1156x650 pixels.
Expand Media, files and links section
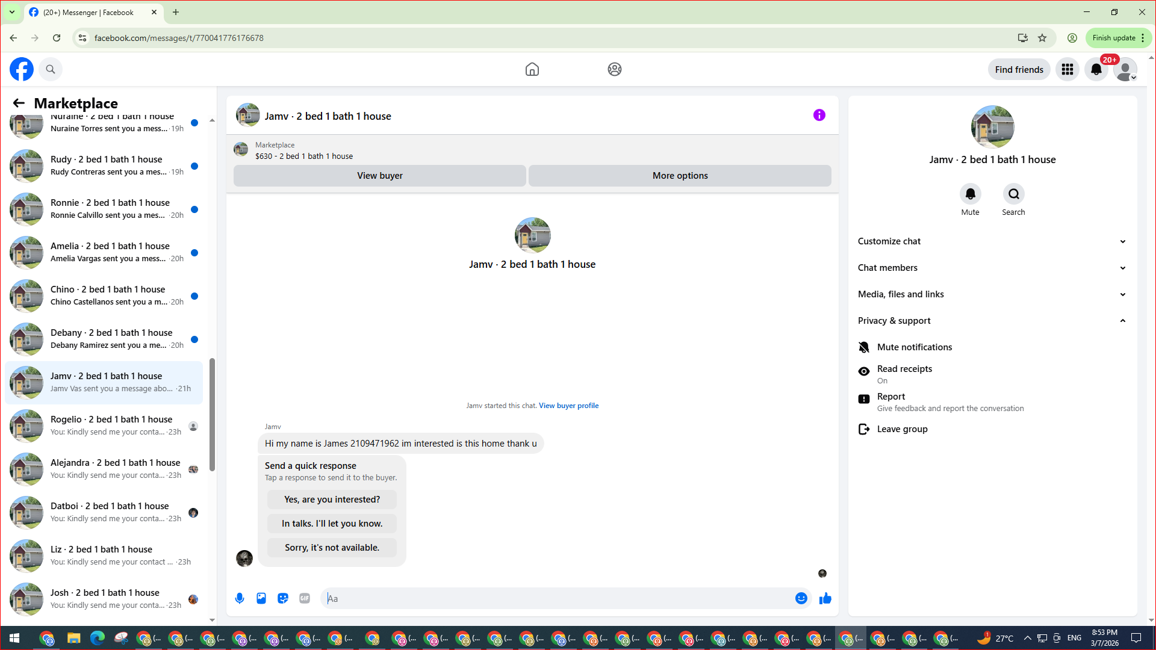coord(992,294)
